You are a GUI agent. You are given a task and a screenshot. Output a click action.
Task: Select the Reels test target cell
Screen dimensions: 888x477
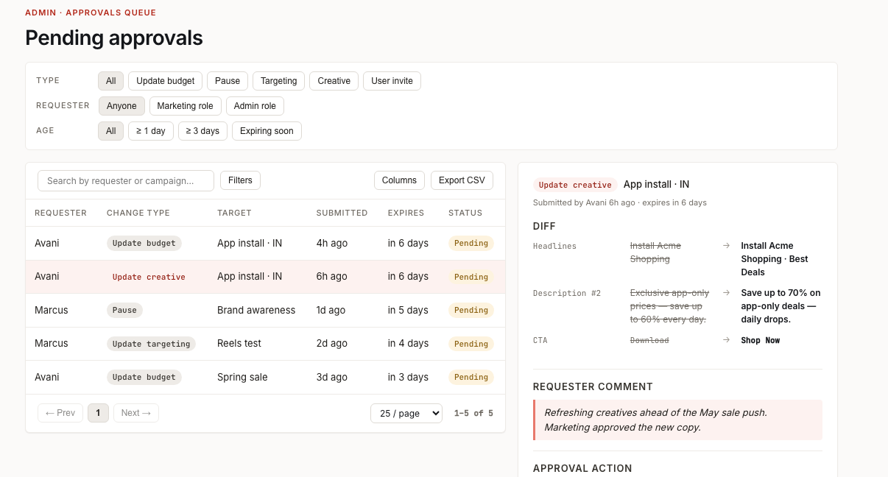(x=239, y=343)
